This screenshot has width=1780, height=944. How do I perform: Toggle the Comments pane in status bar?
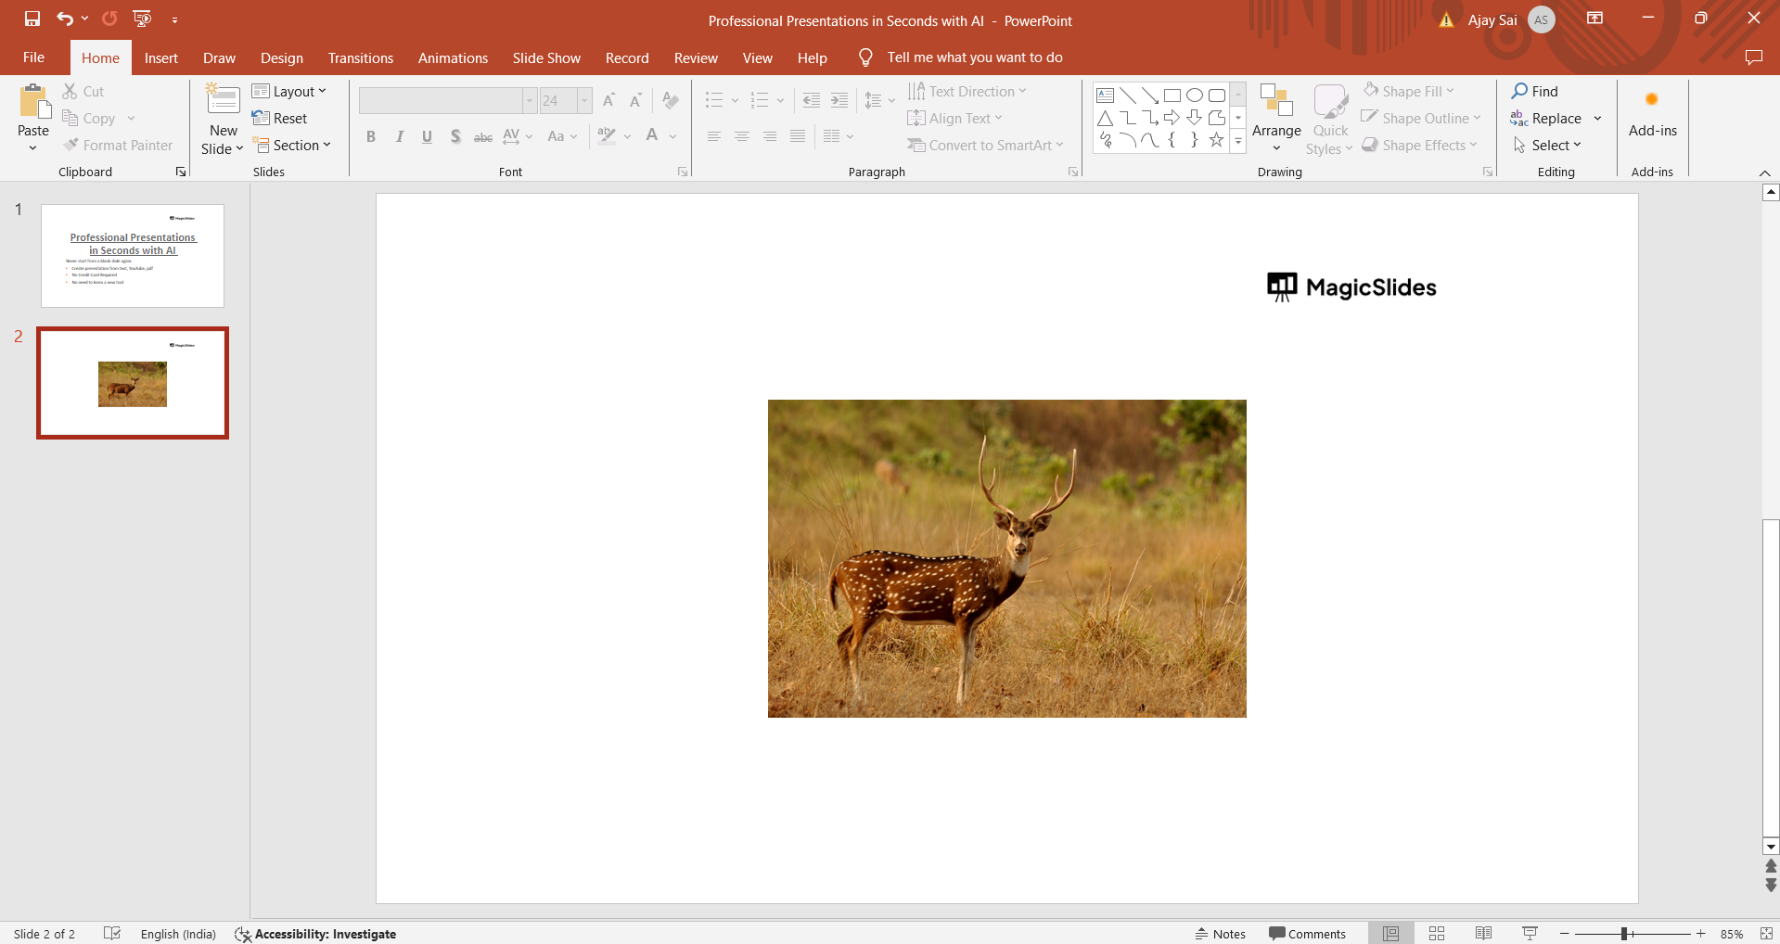1307,934
